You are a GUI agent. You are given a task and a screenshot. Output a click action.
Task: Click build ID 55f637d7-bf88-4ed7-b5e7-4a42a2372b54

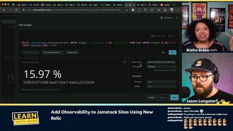59,83
